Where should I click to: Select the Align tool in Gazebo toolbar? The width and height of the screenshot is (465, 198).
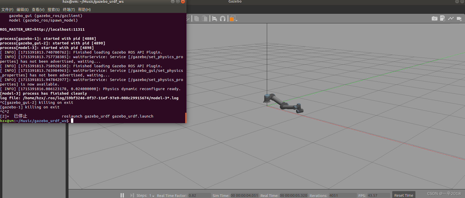[x=215, y=19]
